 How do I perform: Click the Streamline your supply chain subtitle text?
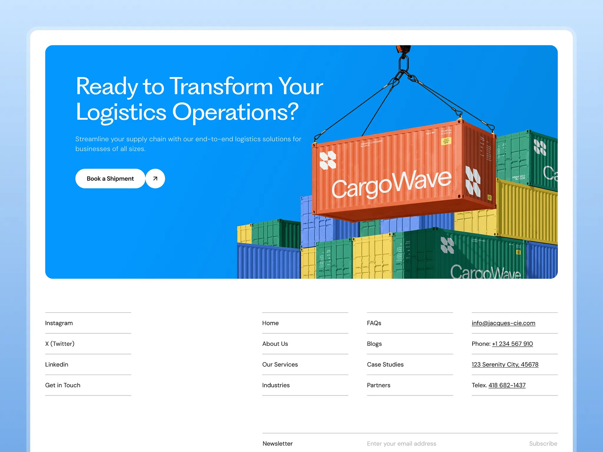(188, 144)
